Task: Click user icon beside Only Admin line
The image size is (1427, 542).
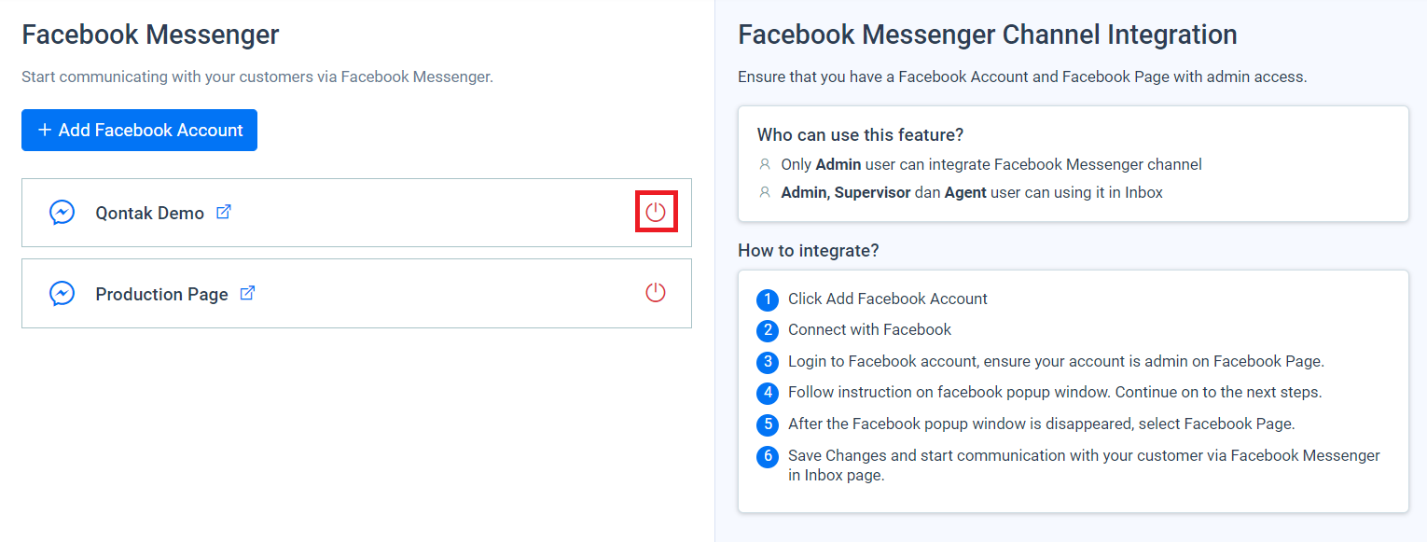Action: pyautogui.click(x=765, y=164)
